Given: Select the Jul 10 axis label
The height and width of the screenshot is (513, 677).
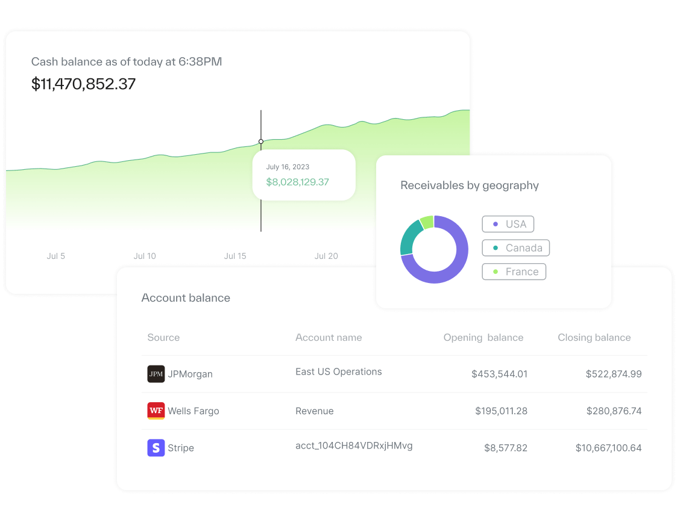Looking at the screenshot, I should pyautogui.click(x=145, y=256).
